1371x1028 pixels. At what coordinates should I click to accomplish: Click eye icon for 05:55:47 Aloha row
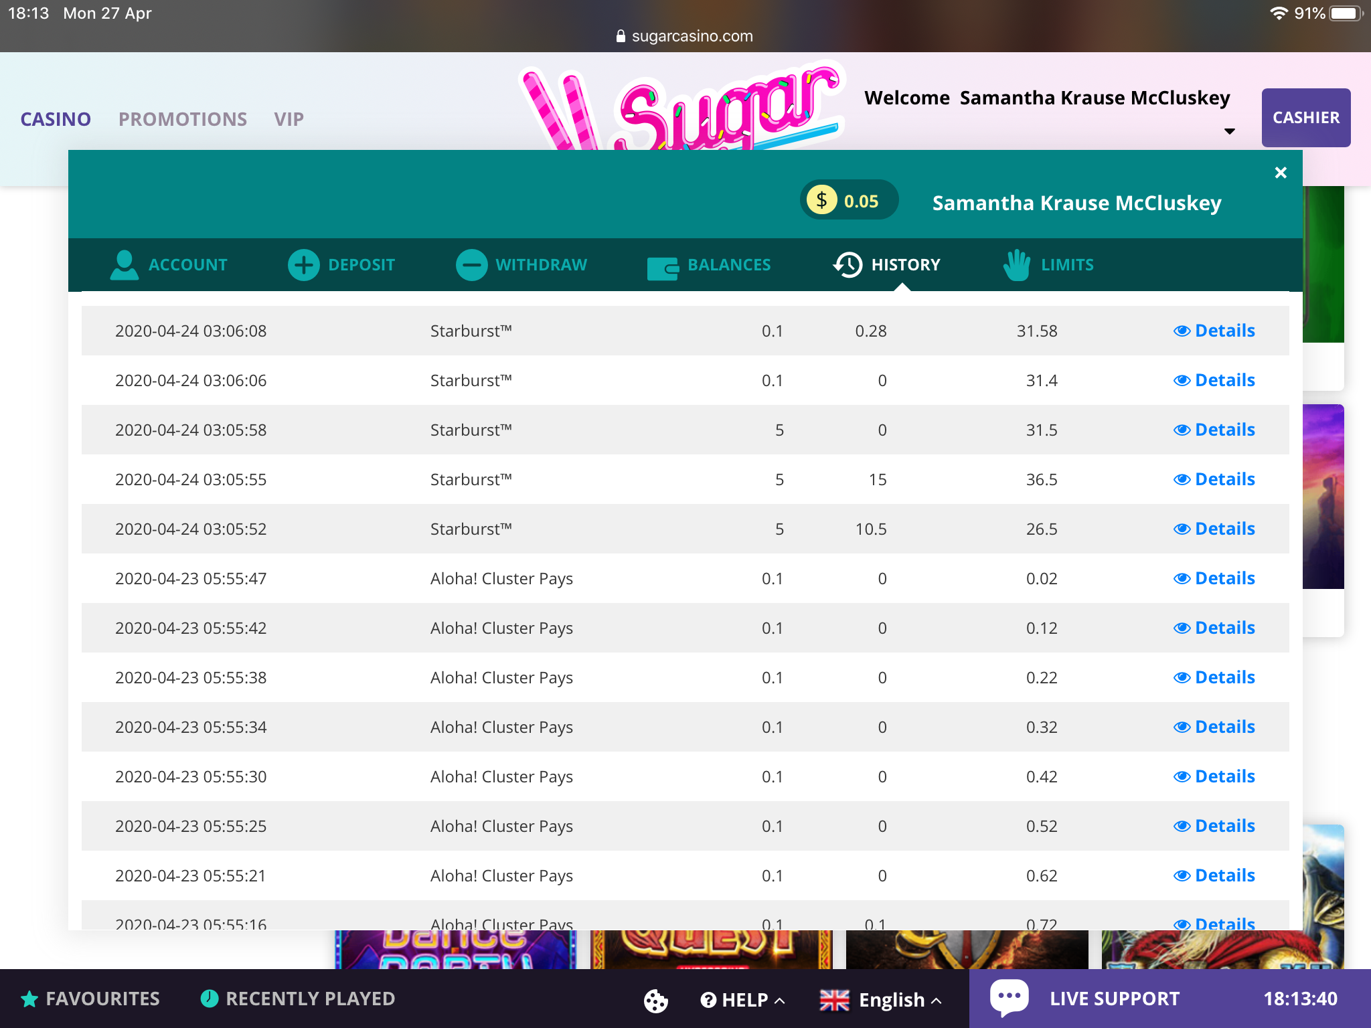coord(1182,578)
